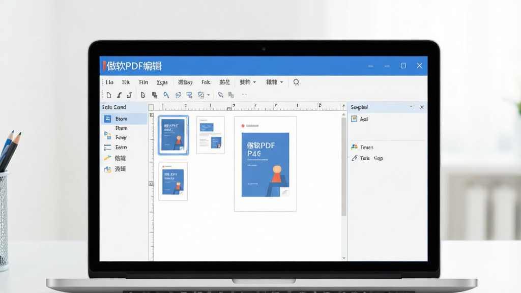Click the large PDF page preview
The image size is (521, 293).
point(266,164)
